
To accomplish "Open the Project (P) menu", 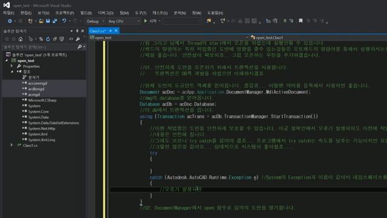I will [65, 13].
